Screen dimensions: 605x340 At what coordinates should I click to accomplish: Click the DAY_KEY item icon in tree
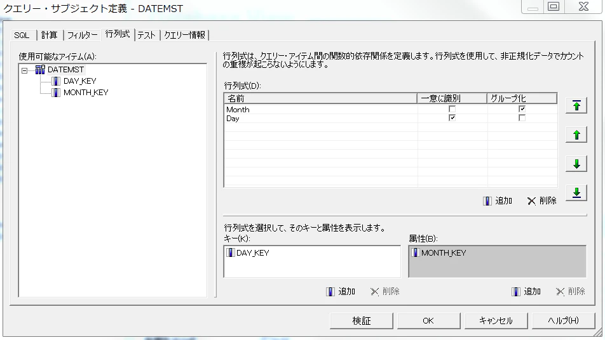[x=56, y=81]
